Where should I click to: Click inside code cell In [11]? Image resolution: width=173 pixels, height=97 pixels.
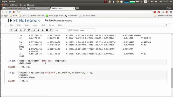(x=92, y=75)
